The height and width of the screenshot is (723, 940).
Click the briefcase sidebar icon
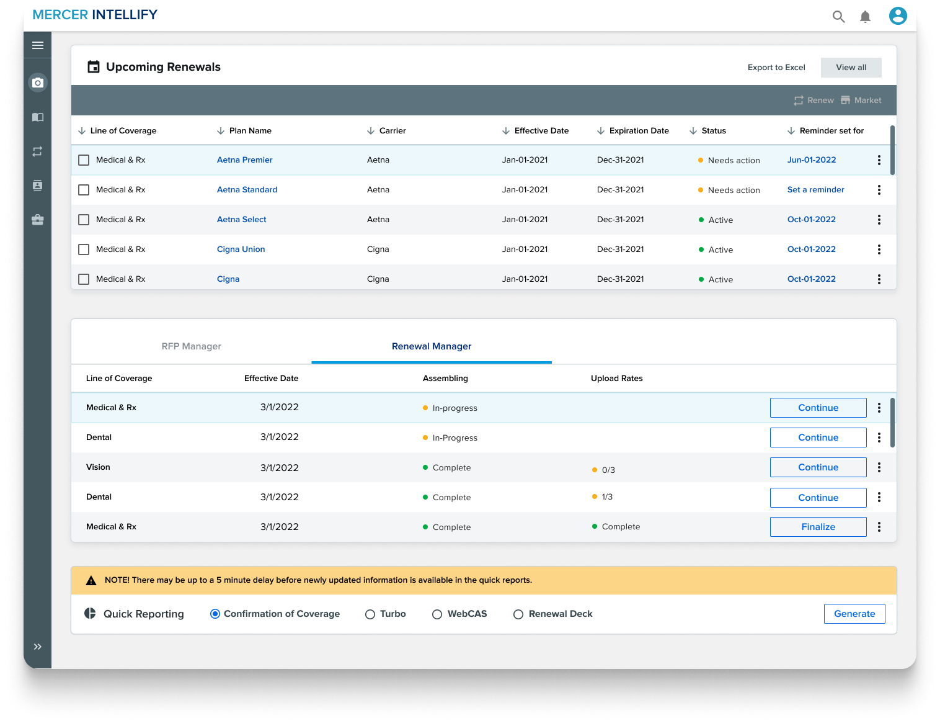click(x=38, y=220)
